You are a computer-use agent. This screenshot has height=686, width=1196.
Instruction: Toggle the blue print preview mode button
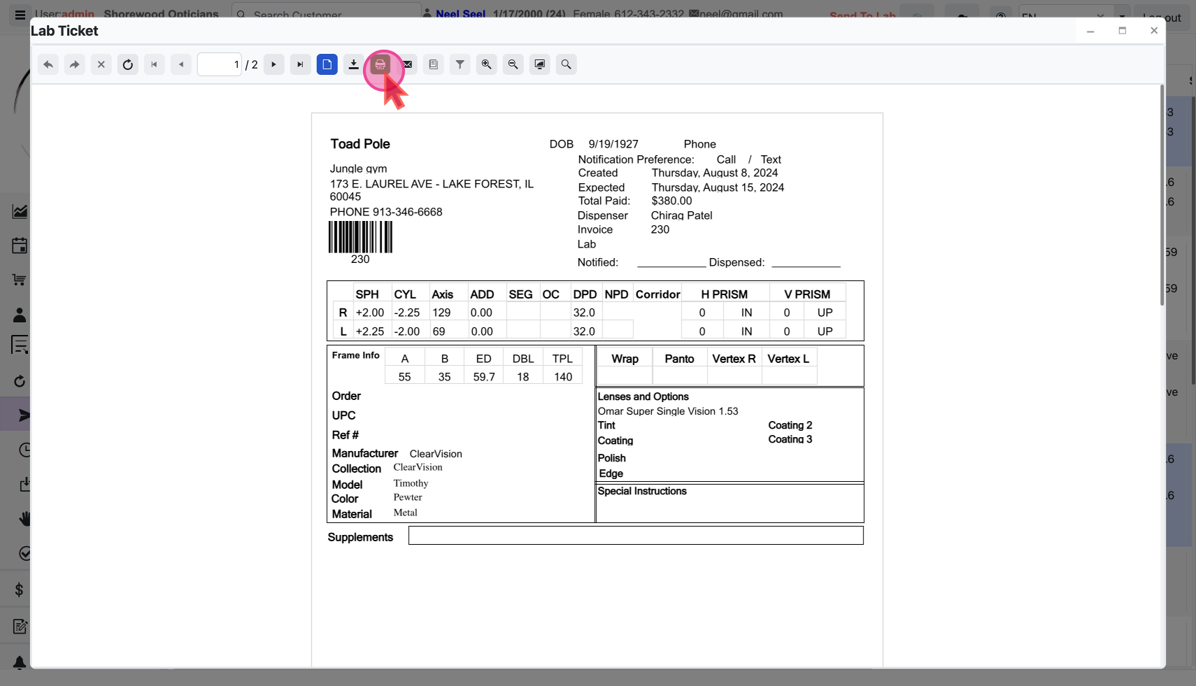[x=327, y=64]
